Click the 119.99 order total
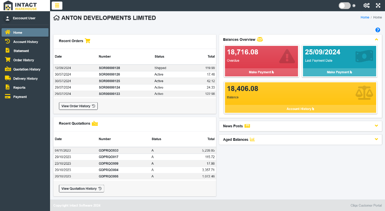This screenshot has height=211, width=385. coord(210,68)
